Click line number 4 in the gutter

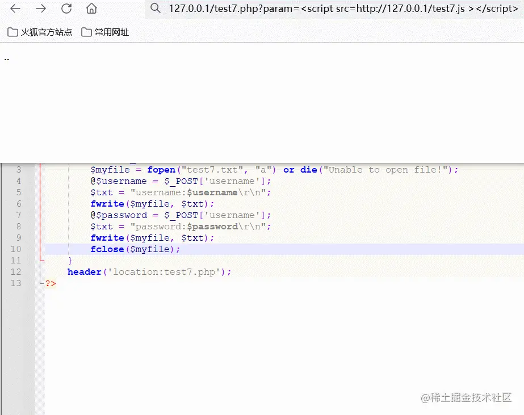pos(19,181)
